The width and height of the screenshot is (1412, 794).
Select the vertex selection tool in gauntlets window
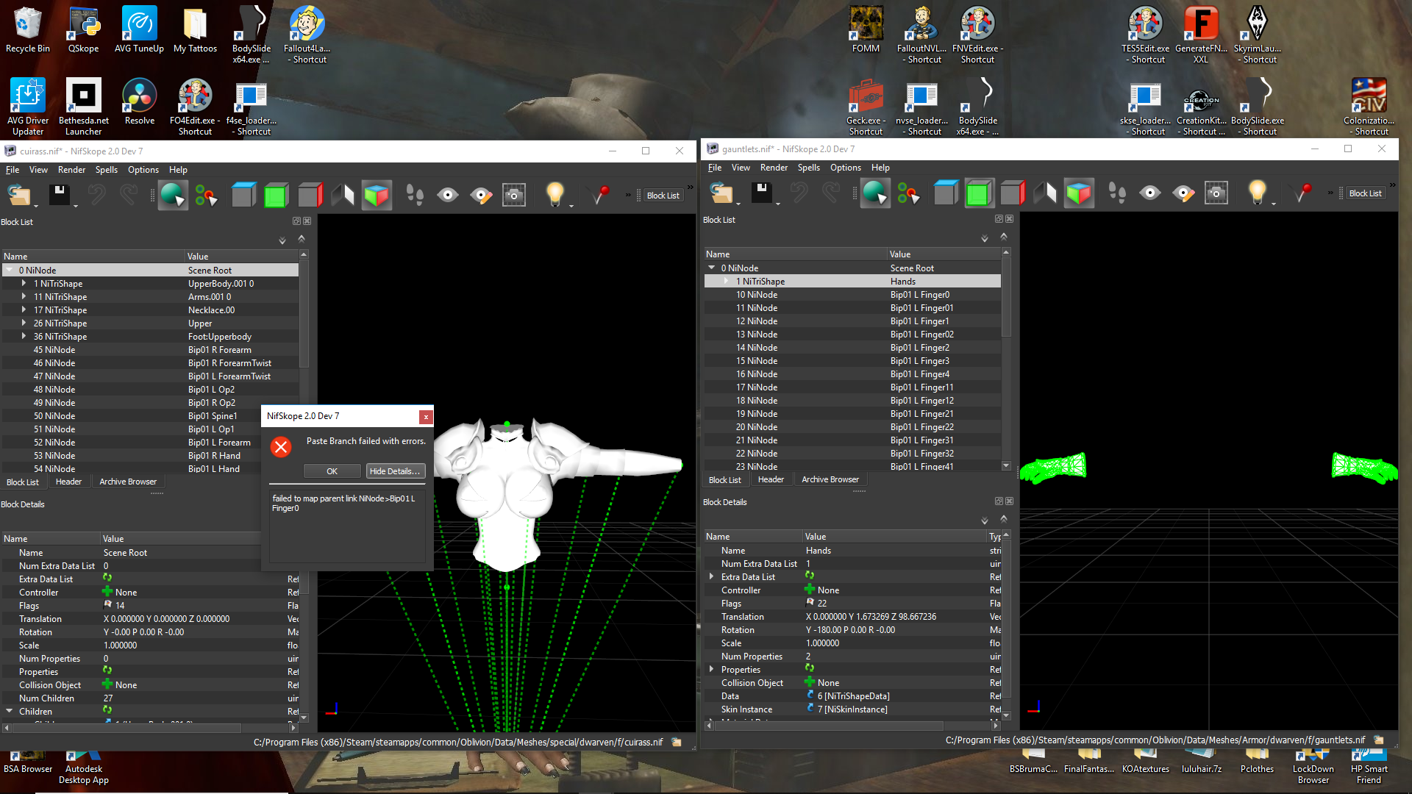coord(908,193)
